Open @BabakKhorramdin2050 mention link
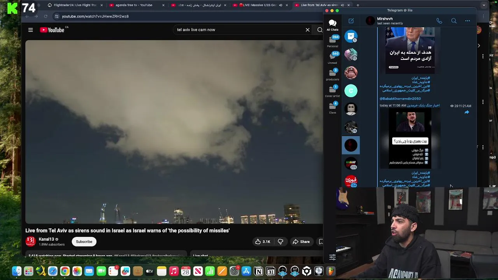Screen dimensions: 498x280 click(400, 99)
